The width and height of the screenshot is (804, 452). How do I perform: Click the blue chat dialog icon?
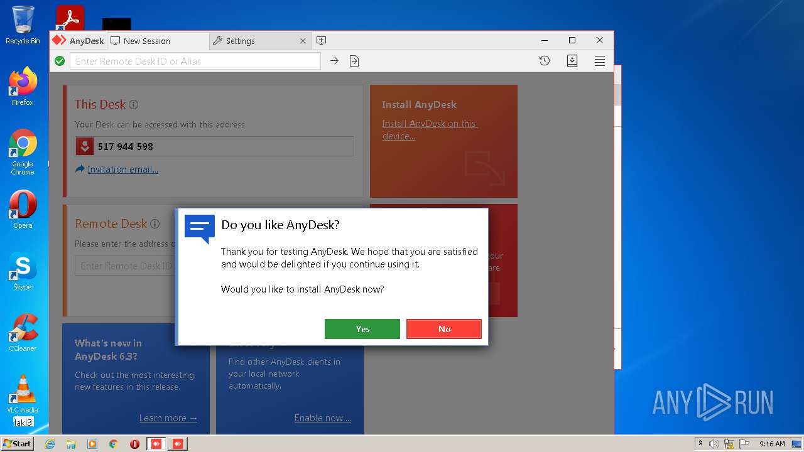(x=200, y=229)
